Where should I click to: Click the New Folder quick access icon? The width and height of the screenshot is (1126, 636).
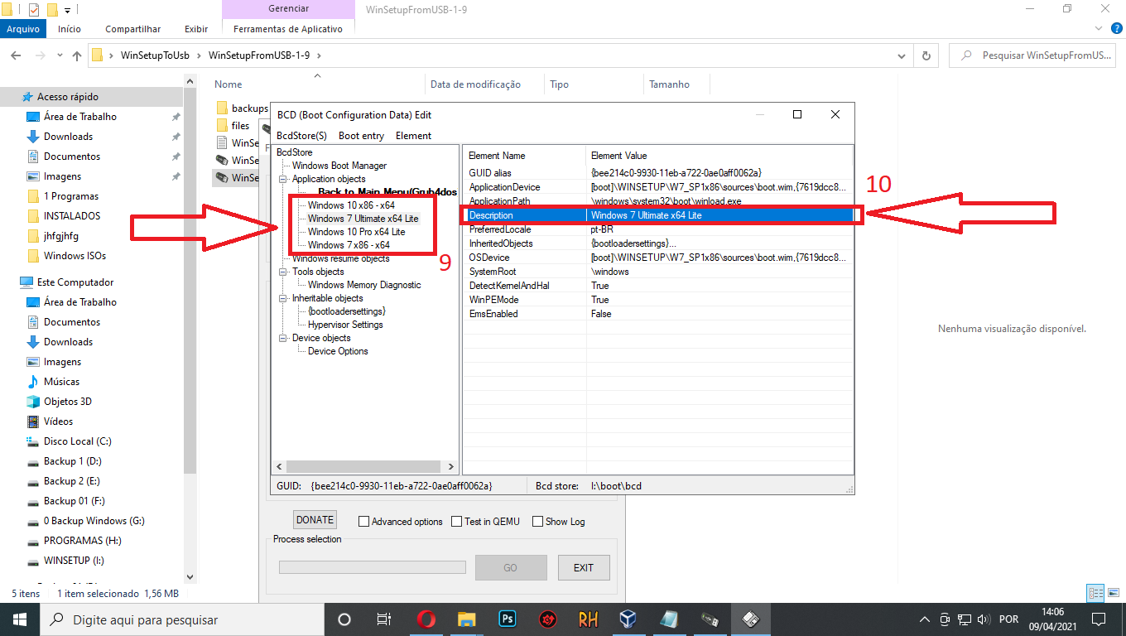pos(52,9)
